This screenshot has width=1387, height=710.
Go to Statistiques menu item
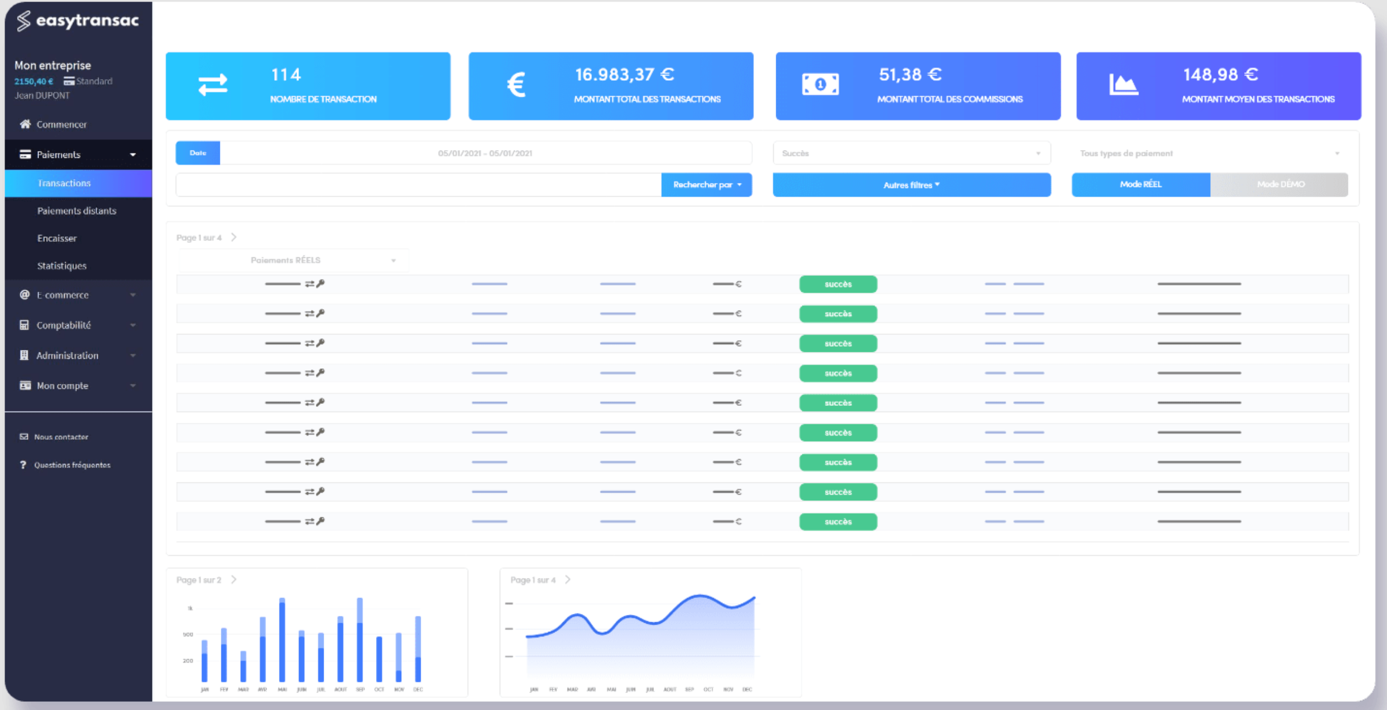pyautogui.click(x=61, y=266)
